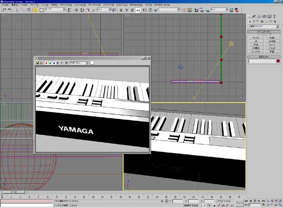Click the Align tool icon

[x=156, y=10]
